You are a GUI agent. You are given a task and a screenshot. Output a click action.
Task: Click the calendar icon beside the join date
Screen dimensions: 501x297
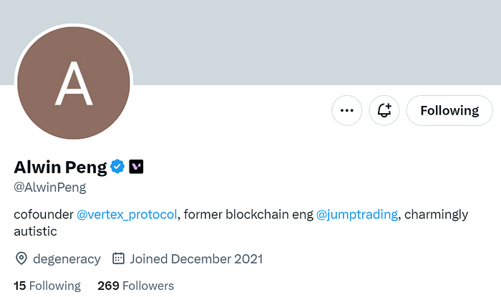tap(119, 258)
